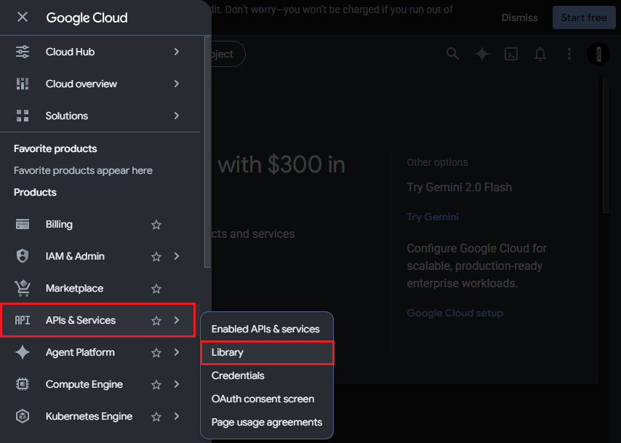Click the Compute Engine menu label
Viewport: 621px width, 443px height.
(84, 384)
